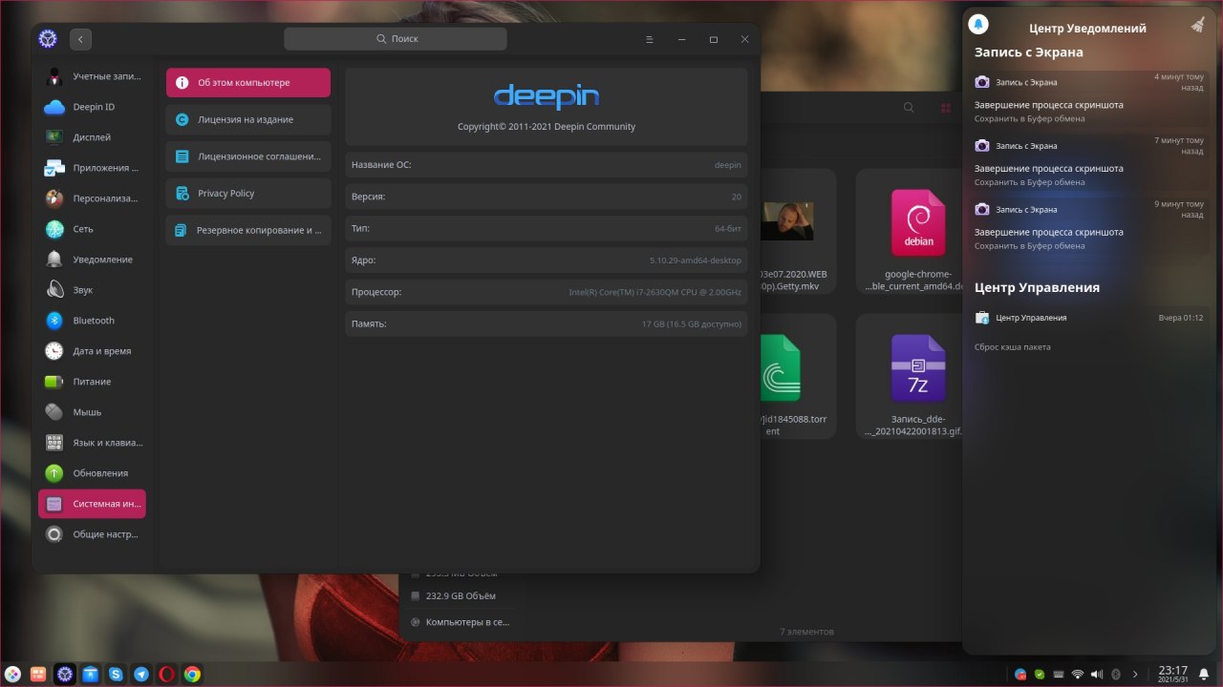Open Лицензия на издание page
Viewport: 1223px width, 687px height.
tap(248, 119)
